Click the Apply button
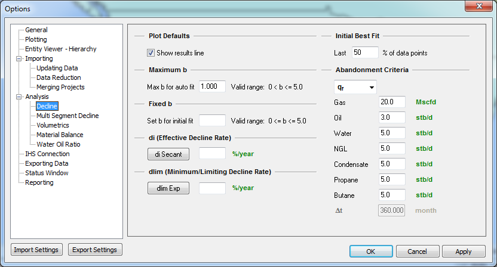The height and width of the screenshot is (267, 497). tap(464, 252)
